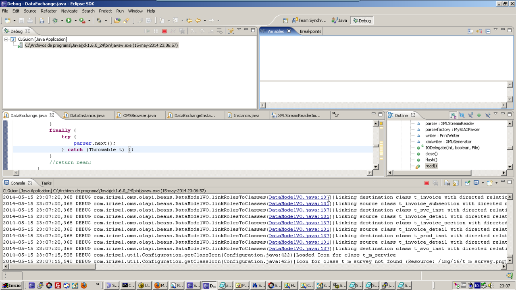Terminate process in Debug view toolbar
The image size is (516, 290).
point(164,31)
